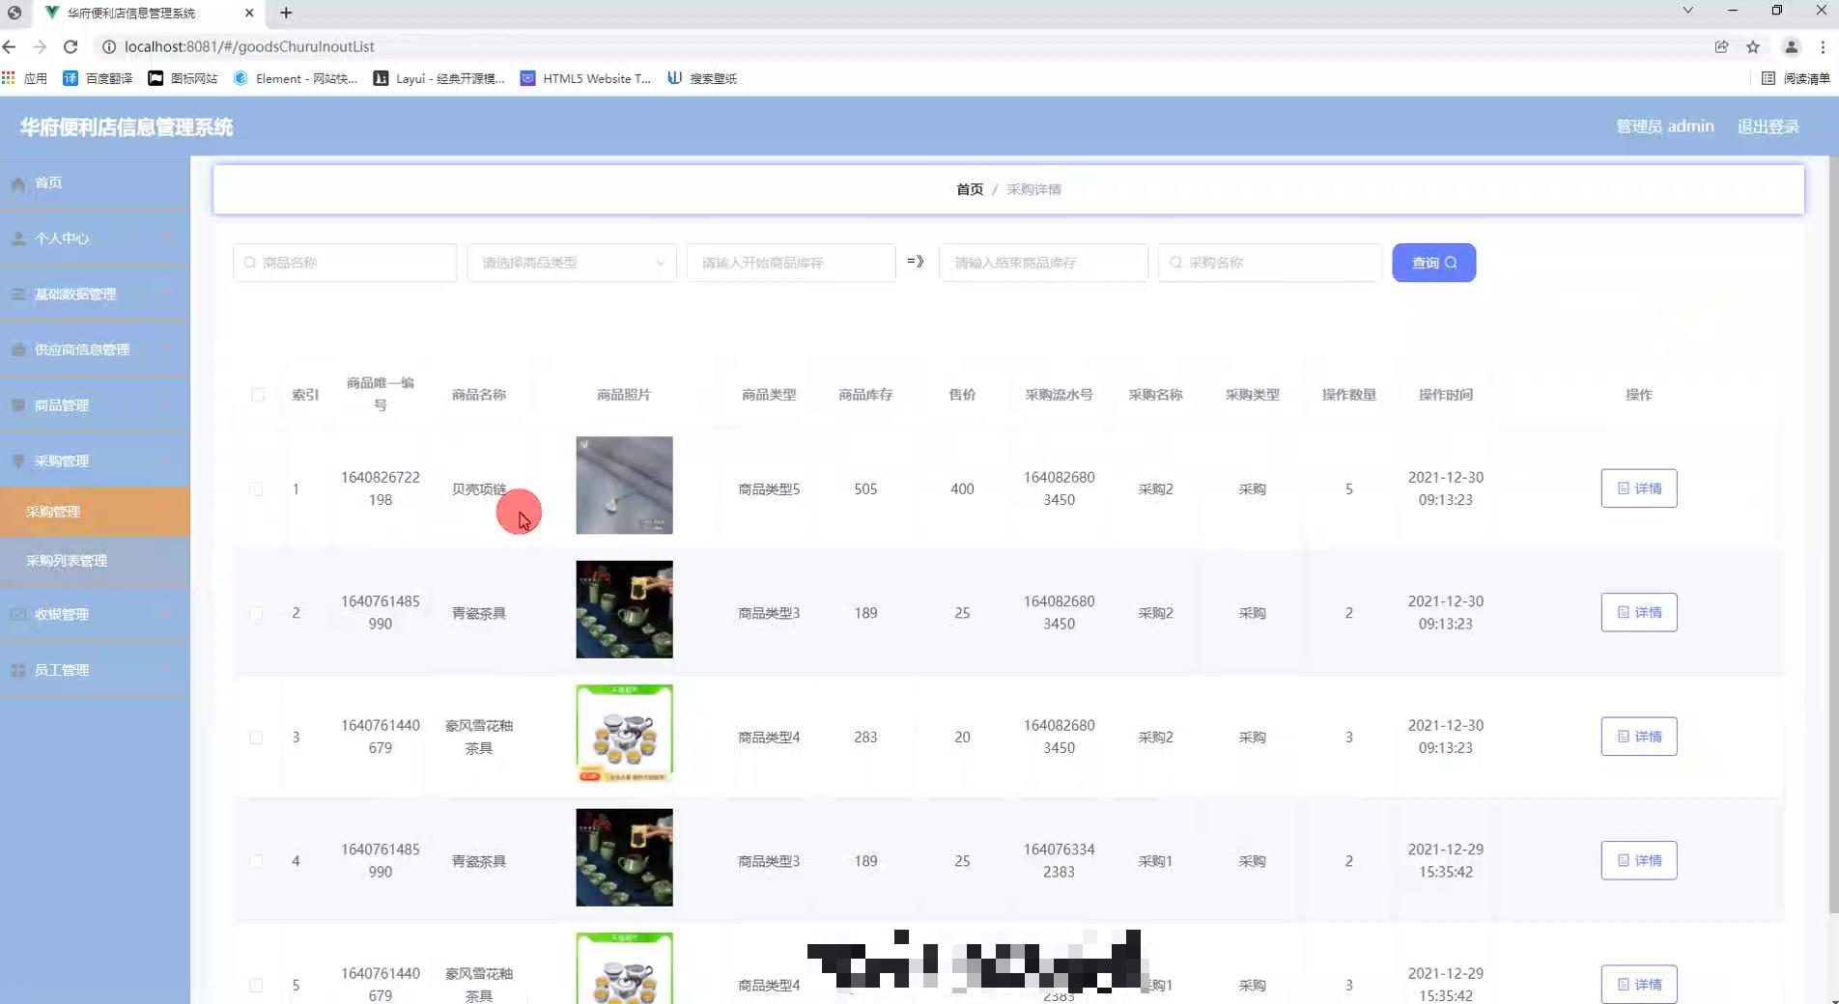Click the 采购管理 parent menu icon
Viewport: 1839px width, 1004px height.
[x=17, y=461]
